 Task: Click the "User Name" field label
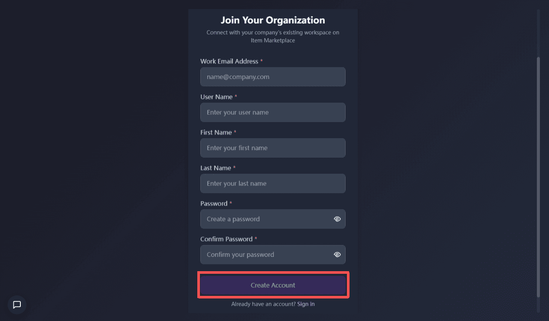tap(216, 97)
